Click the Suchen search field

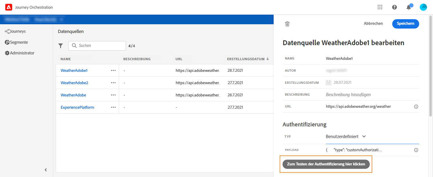(97, 46)
